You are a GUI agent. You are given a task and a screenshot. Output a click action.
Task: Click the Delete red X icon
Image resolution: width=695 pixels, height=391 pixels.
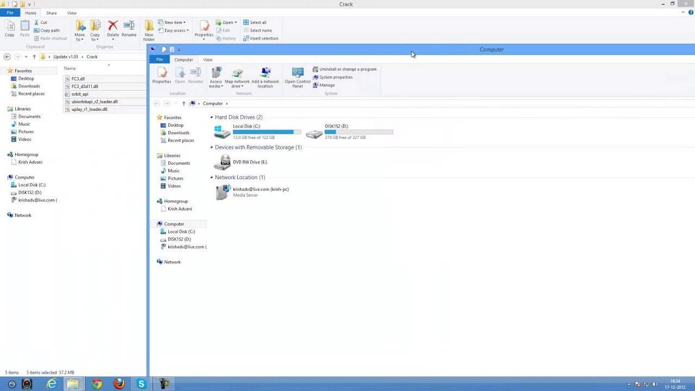coord(113,29)
